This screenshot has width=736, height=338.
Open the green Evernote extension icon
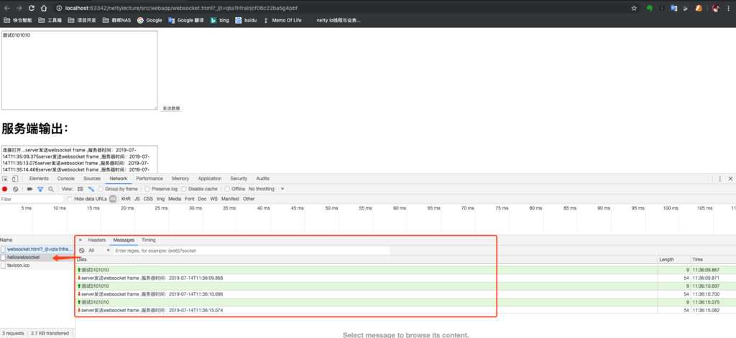(x=650, y=8)
